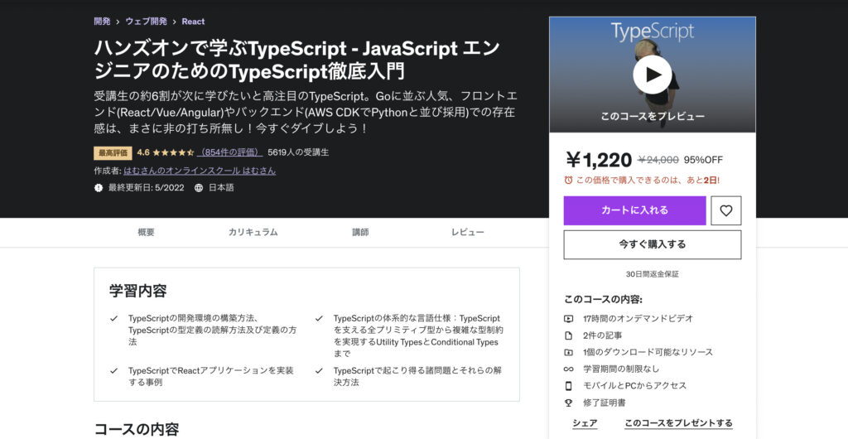Switch to the 概要 tab
Screen dimensions: 848x439
point(146,232)
